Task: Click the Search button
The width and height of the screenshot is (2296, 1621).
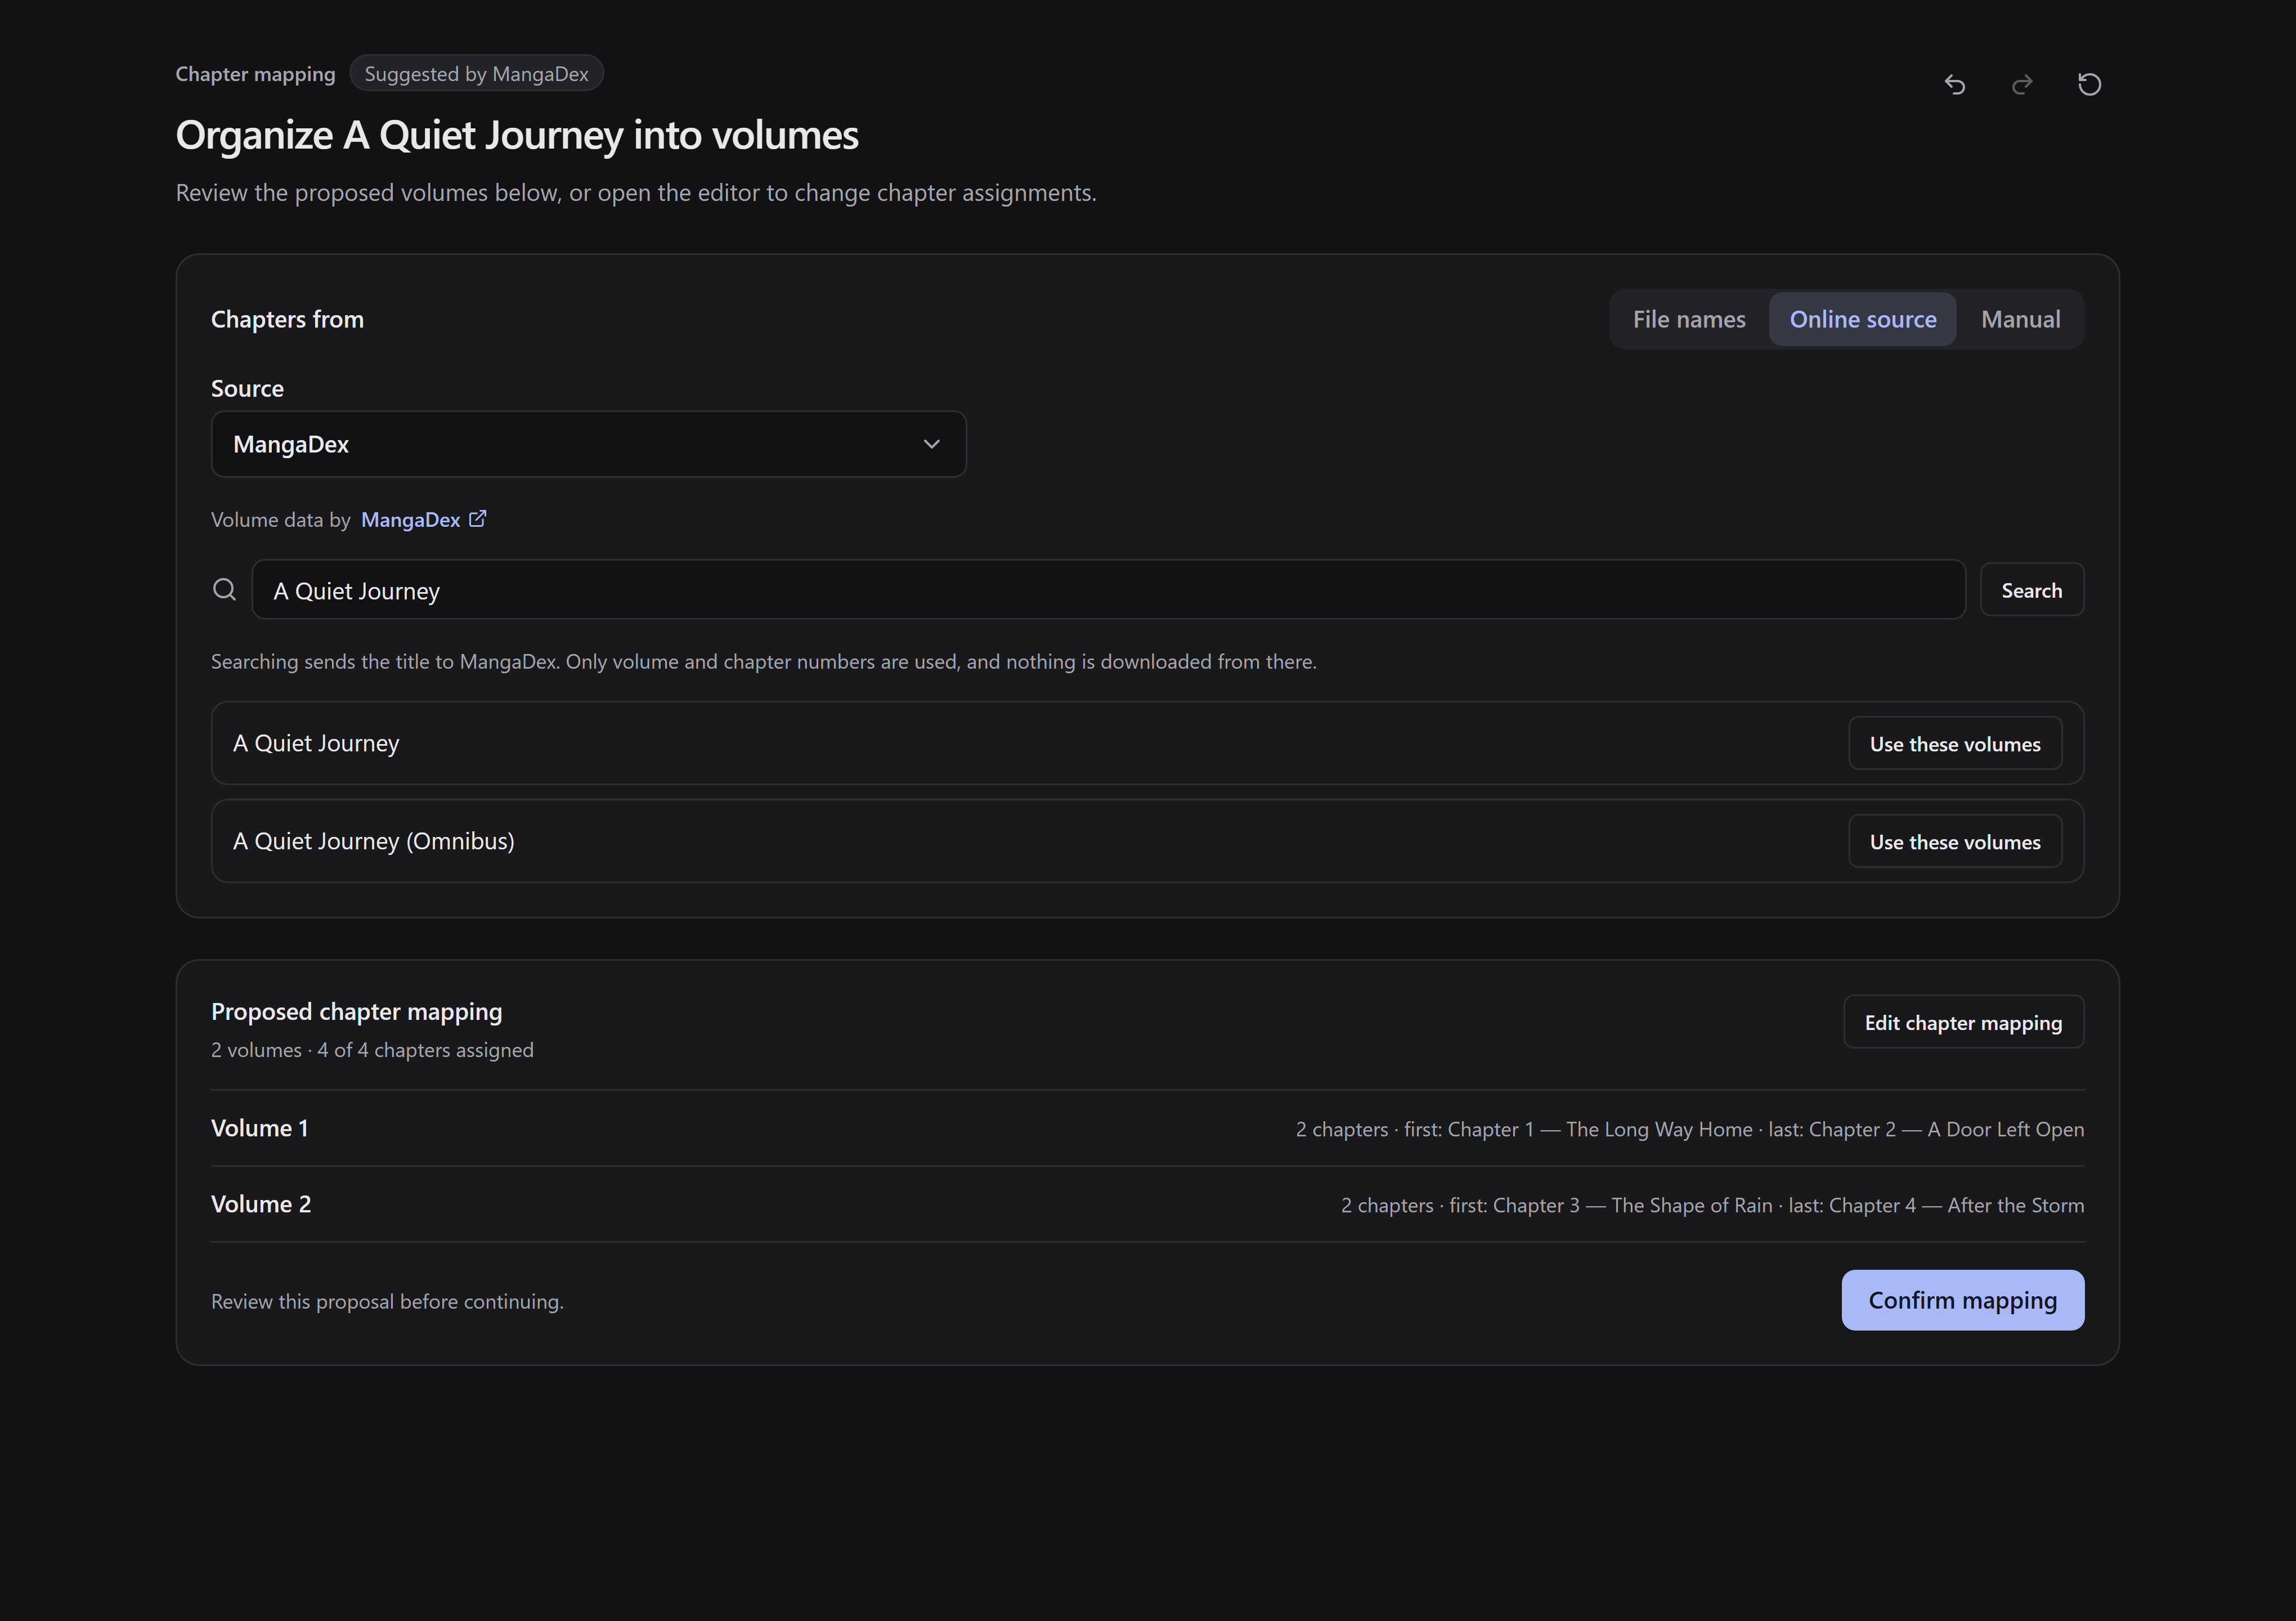Action: (2031, 590)
